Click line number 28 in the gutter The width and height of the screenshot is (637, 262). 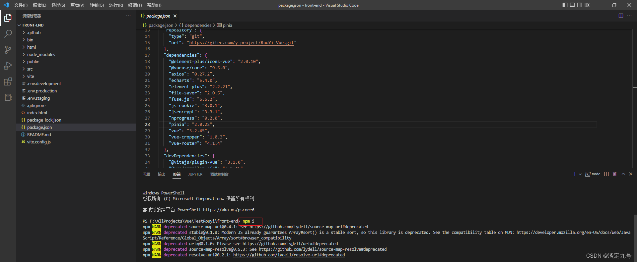pos(147,125)
